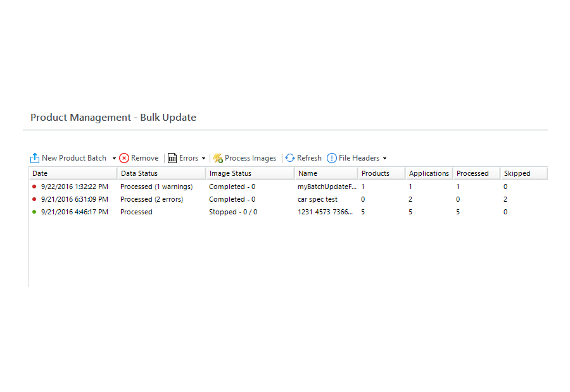Viewport: 570px width, 392px height.
Task: Click the Process Images lightning icon
Action: pos(218,158)
